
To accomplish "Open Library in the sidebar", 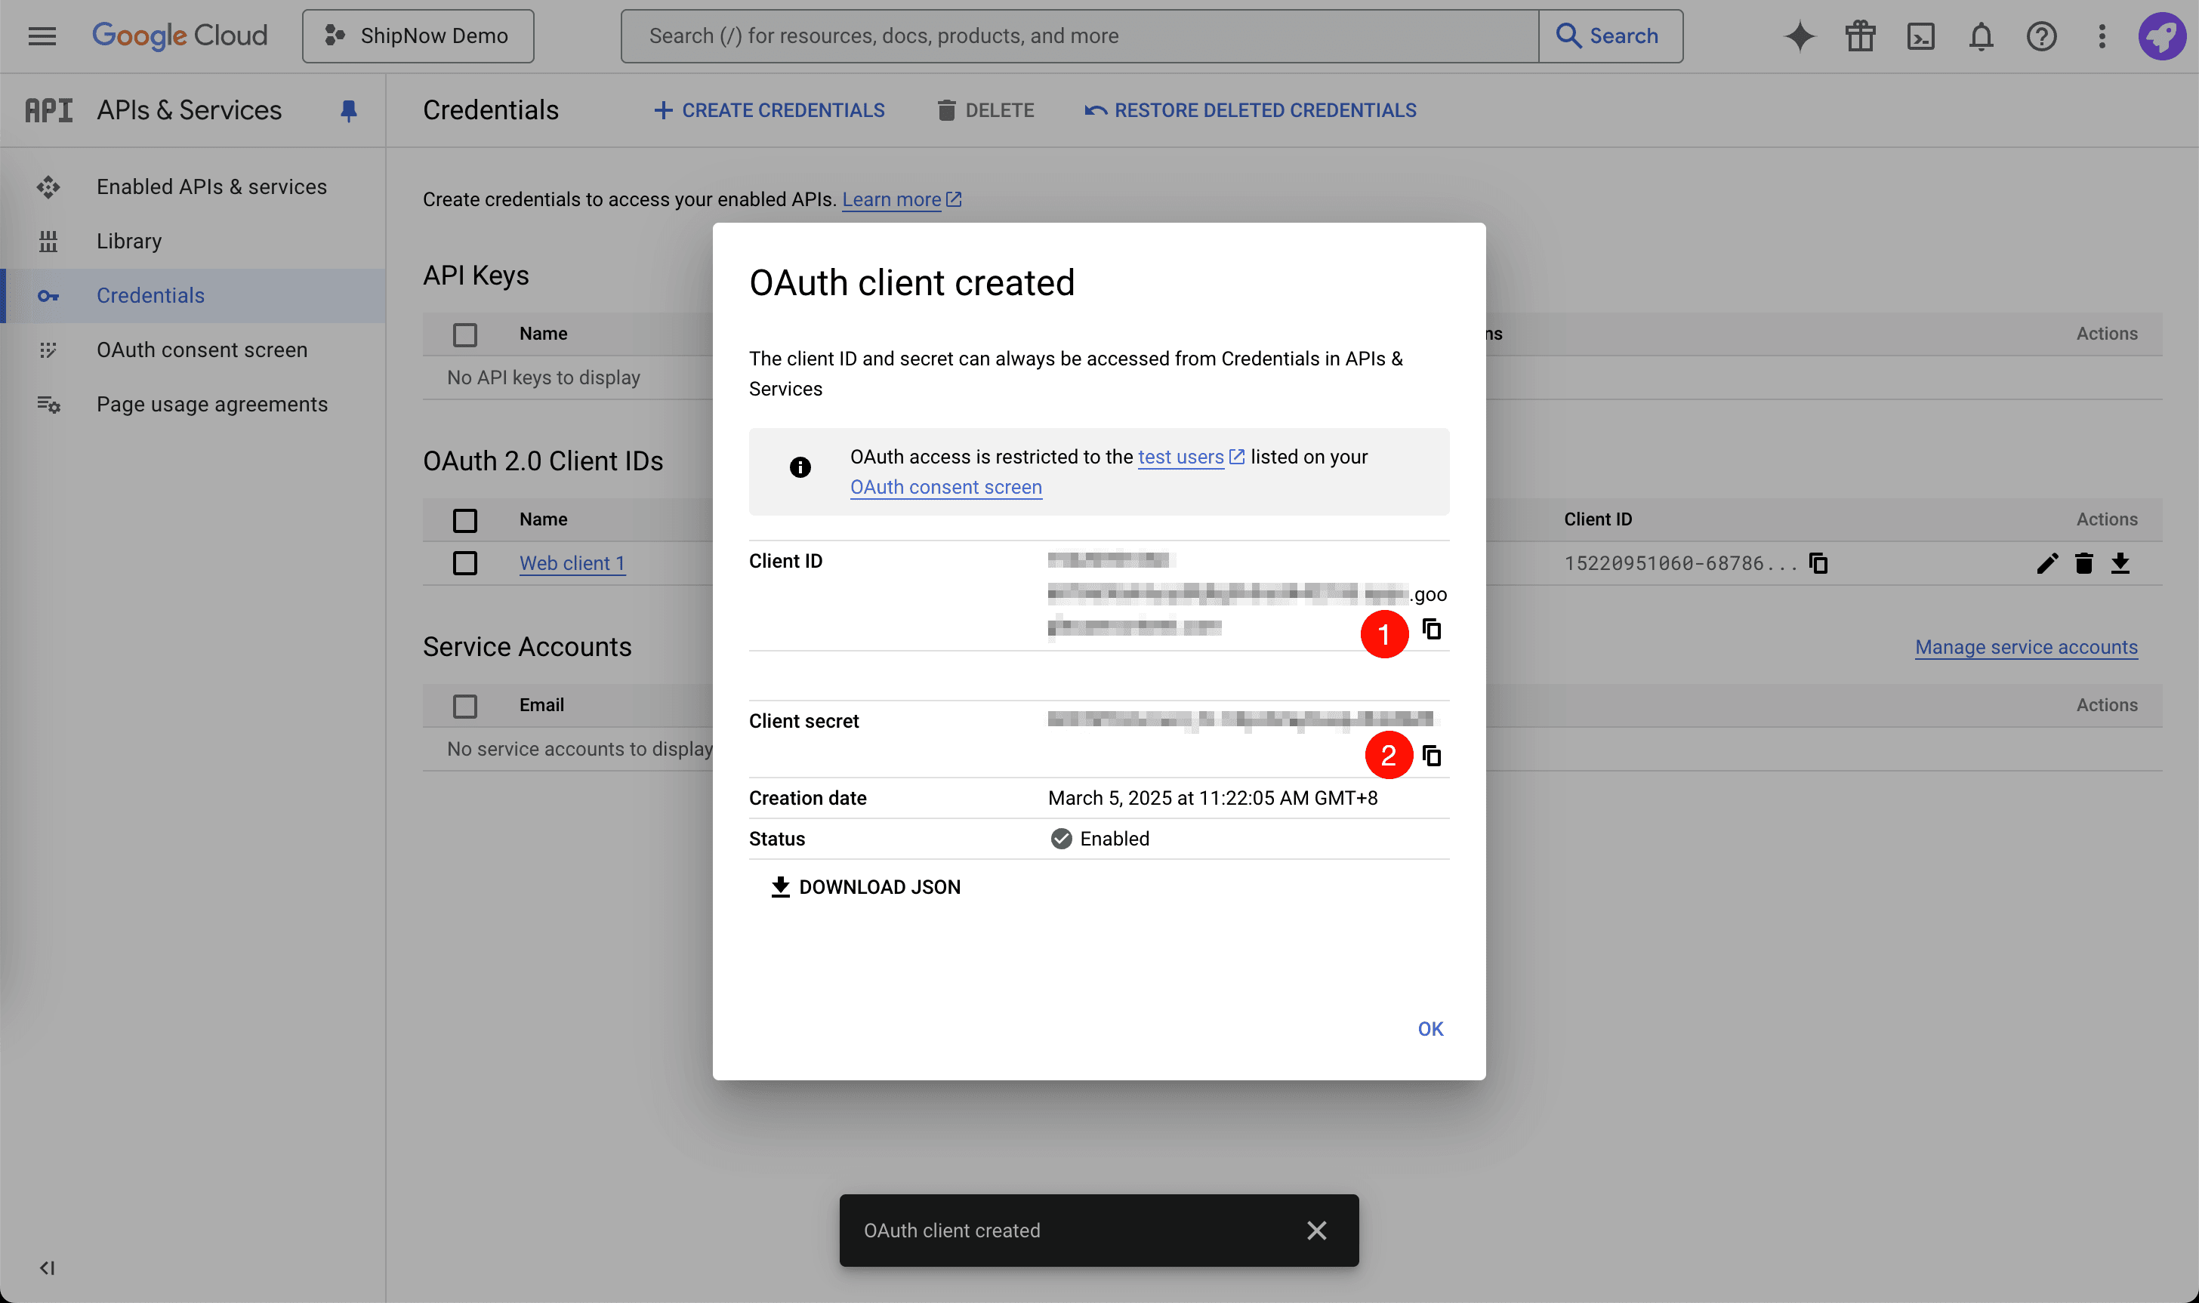I will [128, 241].
